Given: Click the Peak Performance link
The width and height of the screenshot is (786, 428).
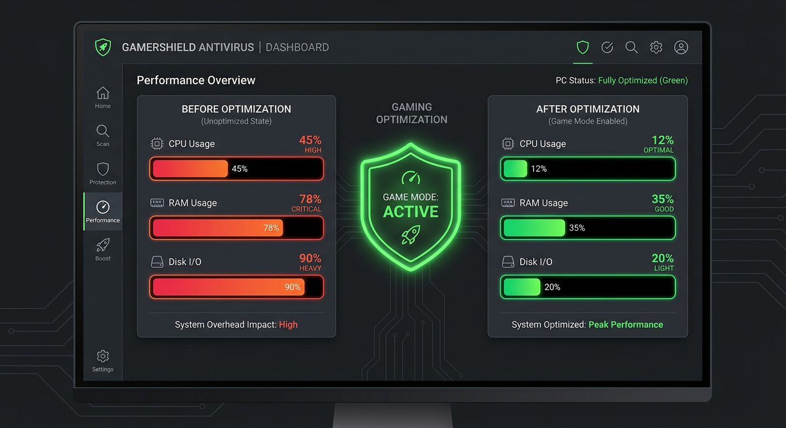Looking at the screenshot, I should [626, 324].
